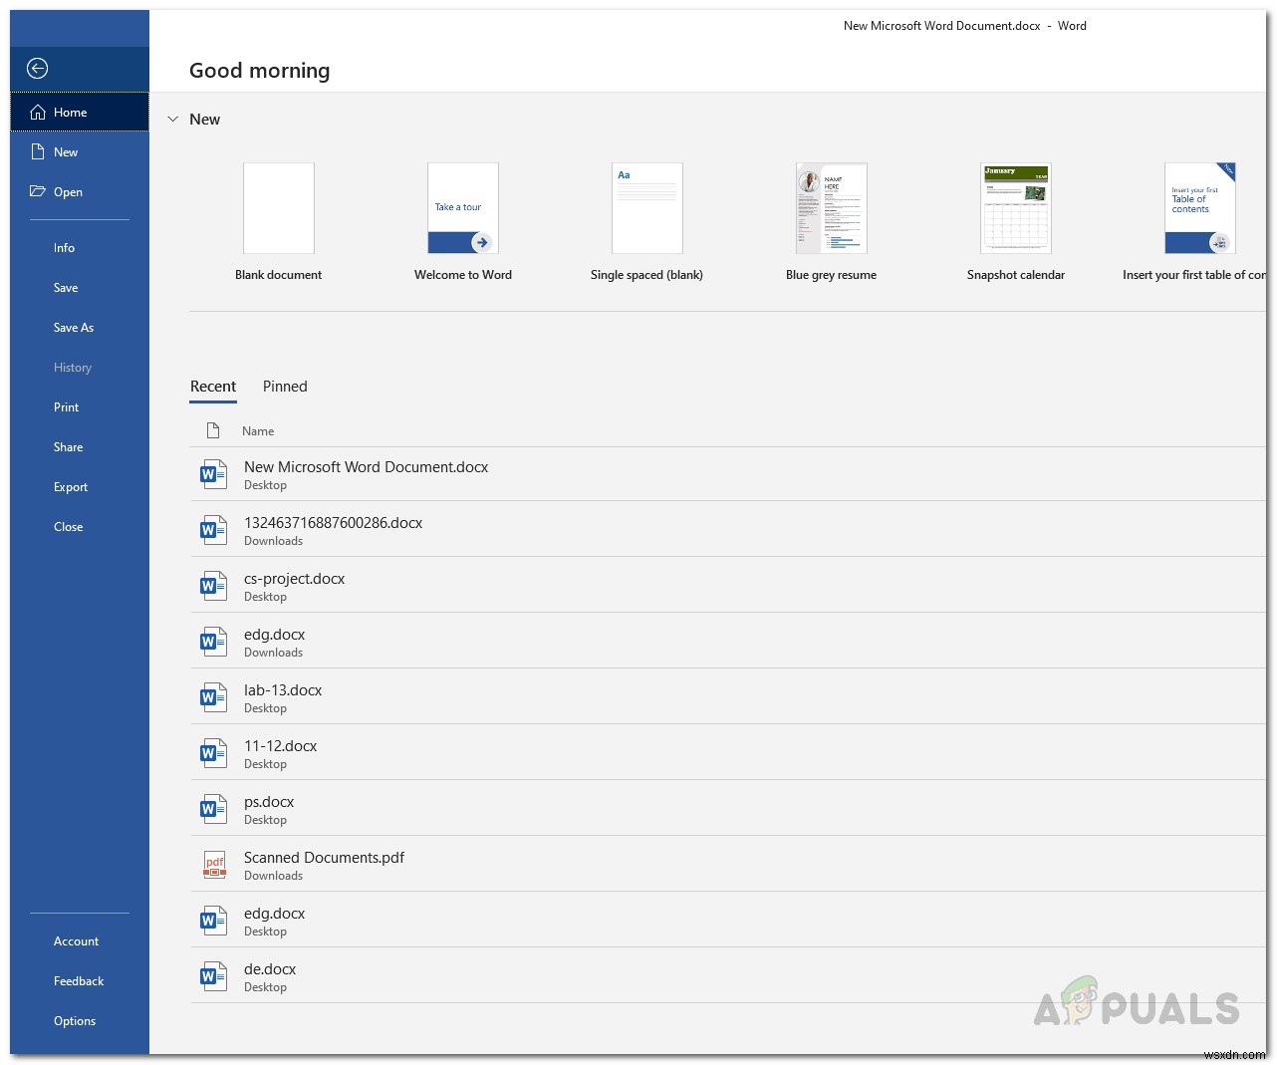Choose the Blue grey resume template

tap(832, 208)
